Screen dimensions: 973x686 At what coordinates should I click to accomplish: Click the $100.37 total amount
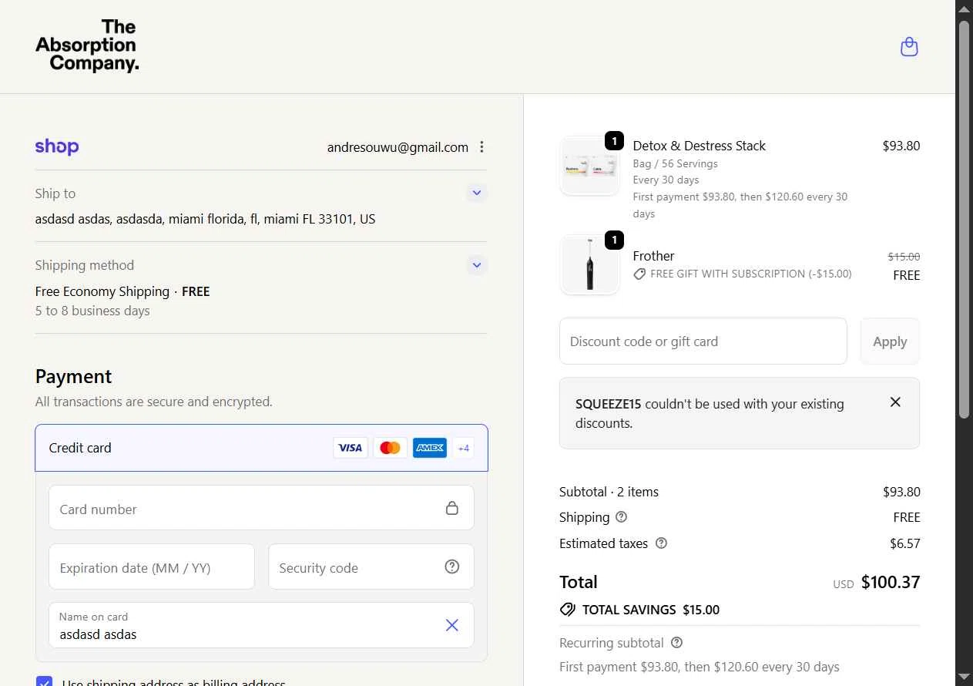pyautogui.click(x=891, y=582)
